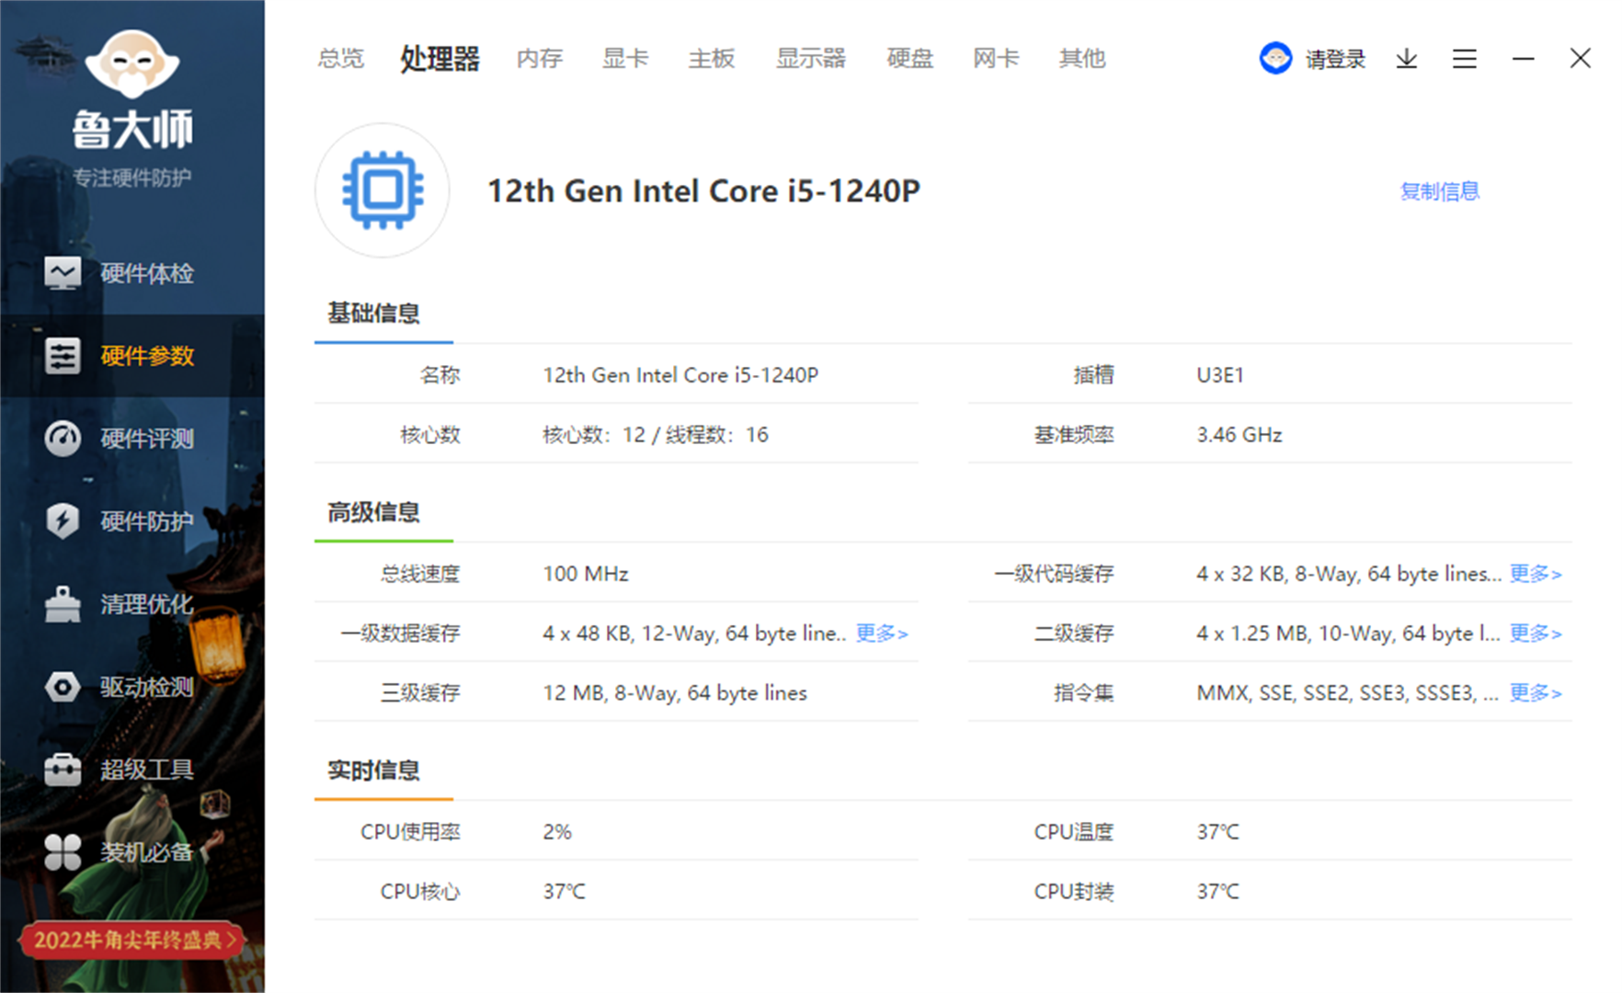Select the 处理器 tab
The image size is (1622, 993).
pos(440,59)
